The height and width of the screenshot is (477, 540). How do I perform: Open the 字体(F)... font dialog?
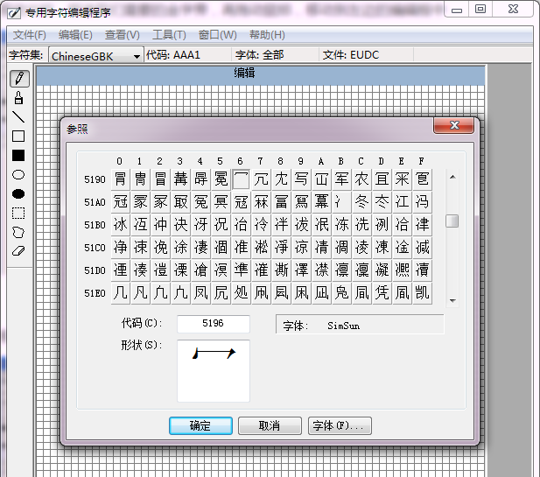pyautogui.click(x=340, y=426)
